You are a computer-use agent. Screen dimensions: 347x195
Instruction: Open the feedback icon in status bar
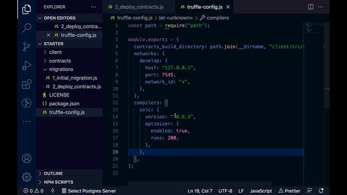click(x=310, y=191)
